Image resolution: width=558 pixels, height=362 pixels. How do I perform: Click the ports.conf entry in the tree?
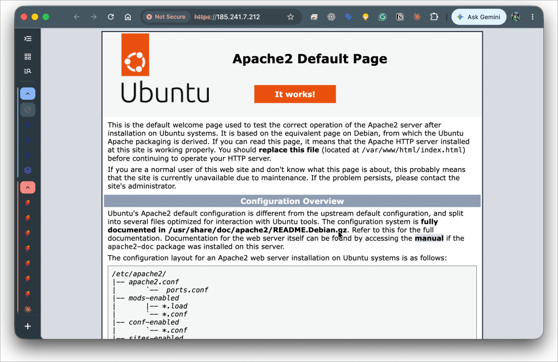click(187, 290)
